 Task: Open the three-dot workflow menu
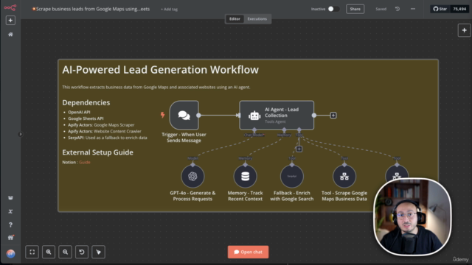(x=413, y=9)
